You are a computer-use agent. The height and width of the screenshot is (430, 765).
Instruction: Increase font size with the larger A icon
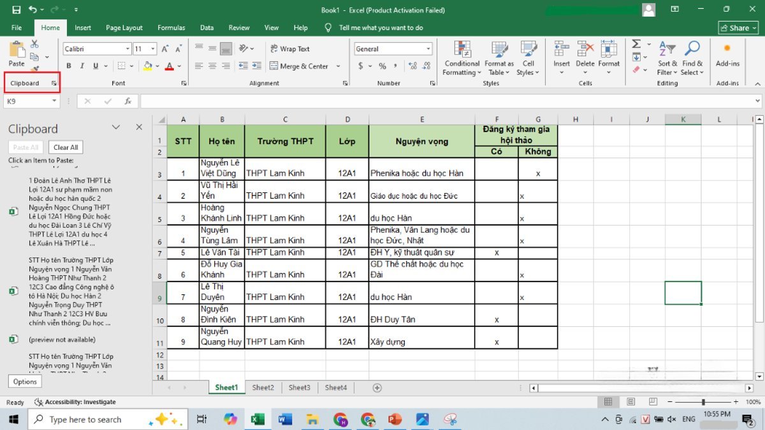click(x=165, y=49)
